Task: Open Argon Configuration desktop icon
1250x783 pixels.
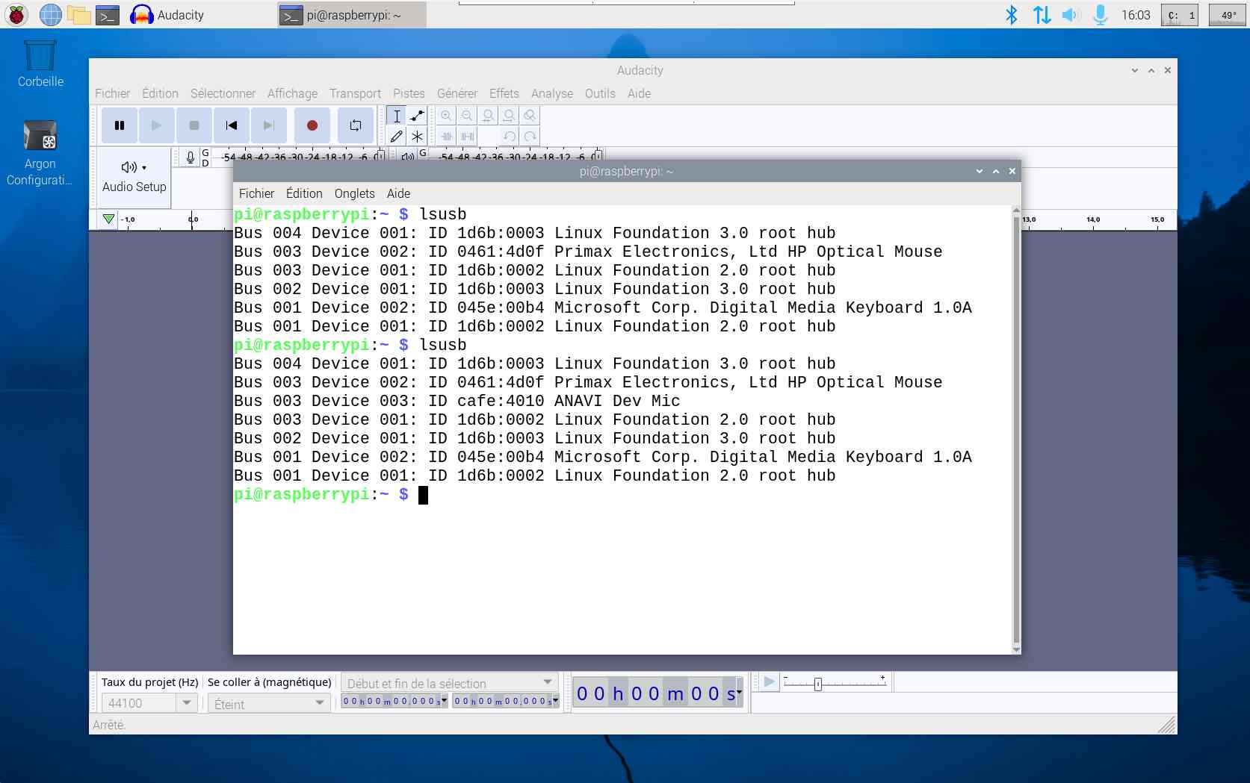Action: click(x=40, y=153)
